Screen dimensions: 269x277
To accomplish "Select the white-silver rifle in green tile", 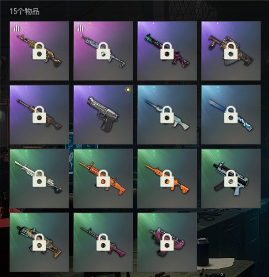I will tap(39, 179).
